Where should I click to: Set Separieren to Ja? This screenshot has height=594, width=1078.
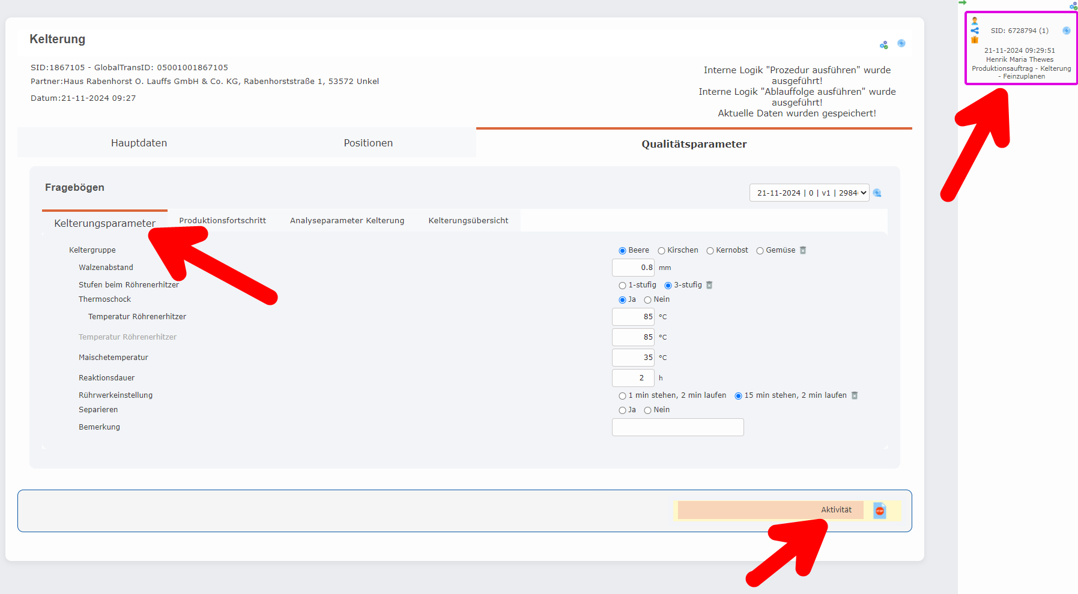click(623, 410)
